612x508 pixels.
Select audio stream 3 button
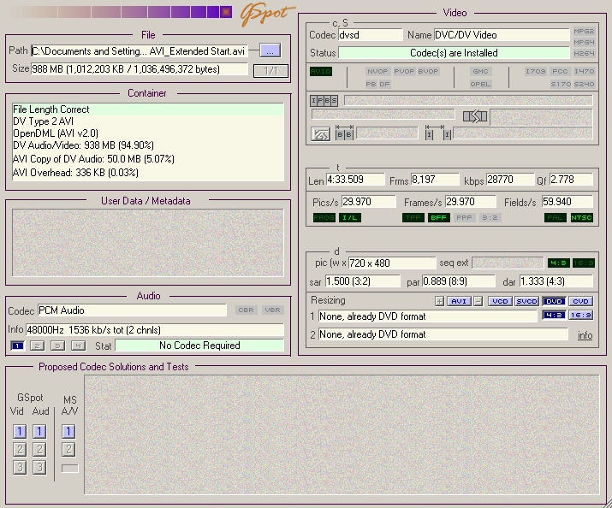57,346
